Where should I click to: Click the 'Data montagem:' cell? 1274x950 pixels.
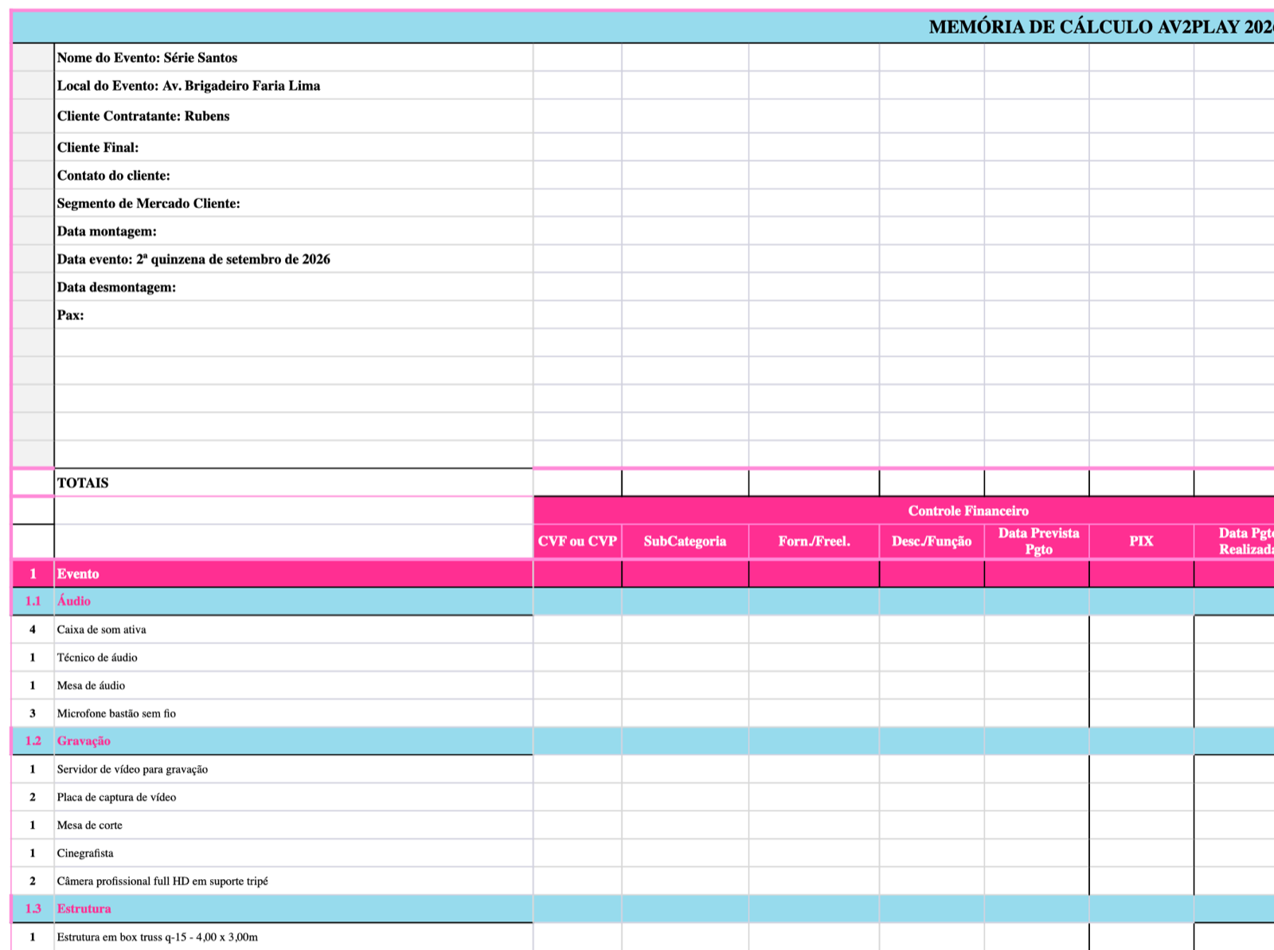click(294, 231)
